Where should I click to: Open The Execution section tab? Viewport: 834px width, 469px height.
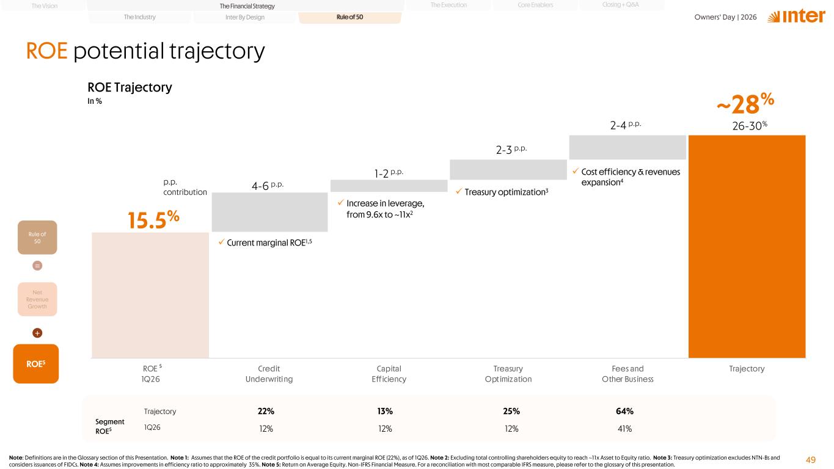tap(448, 5)
